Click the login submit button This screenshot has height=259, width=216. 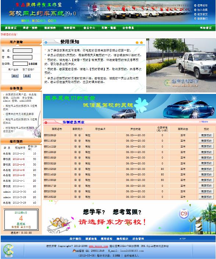click(x=15, y=76)
